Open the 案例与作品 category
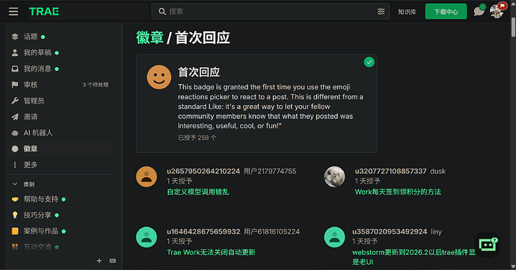Image resolution: width=516 pixels, height=270 pixels. pyautogui.click(x=41, y=231)
